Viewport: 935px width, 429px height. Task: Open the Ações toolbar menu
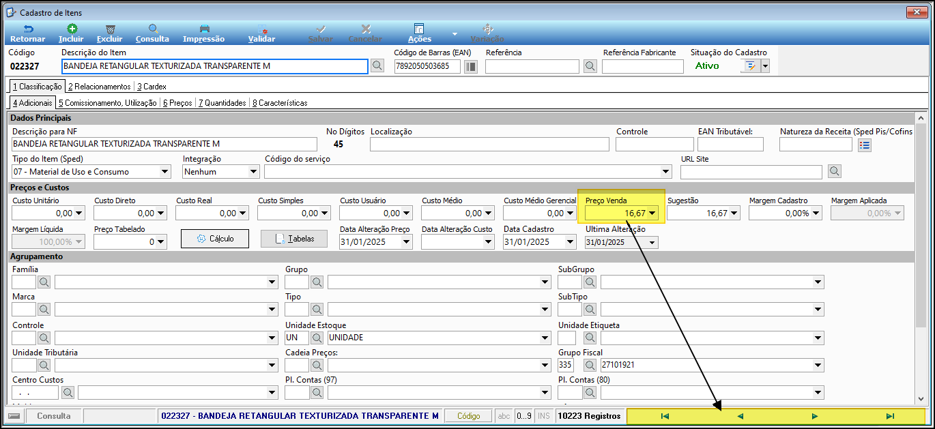[420, 33]
